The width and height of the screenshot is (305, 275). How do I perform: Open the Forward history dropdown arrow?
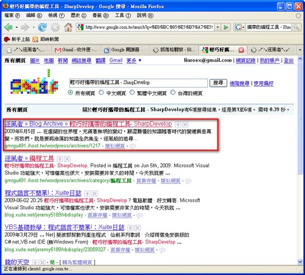pos(33,27)
